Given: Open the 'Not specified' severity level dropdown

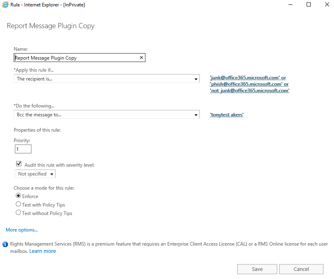Looking at the screenshot, I should pyautogui.click(x=35, y=174).
